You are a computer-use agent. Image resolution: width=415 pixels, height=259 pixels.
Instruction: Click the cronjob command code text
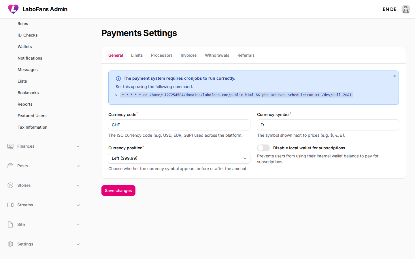[237, 95]
